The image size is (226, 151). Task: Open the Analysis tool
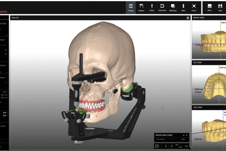(x=141, y=7)
